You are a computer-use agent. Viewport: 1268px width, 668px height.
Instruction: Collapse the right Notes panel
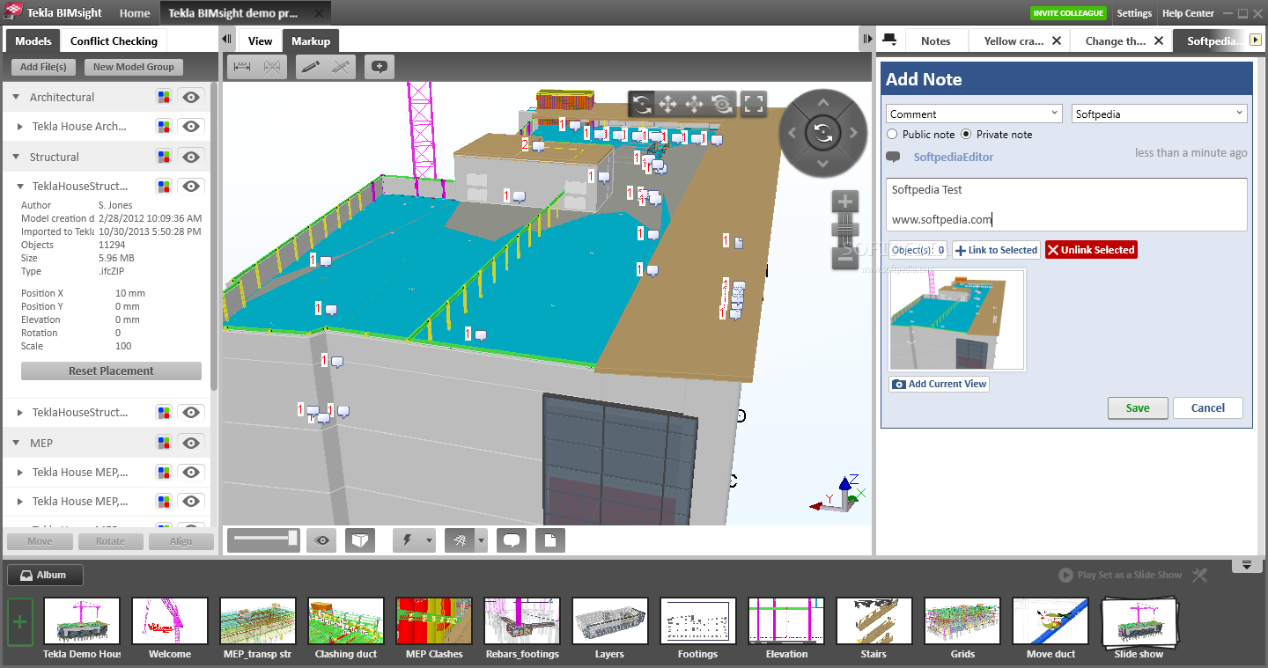point(866,40)
